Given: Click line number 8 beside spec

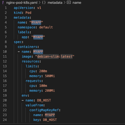Looking at the screenshot, I should (6, 42).
